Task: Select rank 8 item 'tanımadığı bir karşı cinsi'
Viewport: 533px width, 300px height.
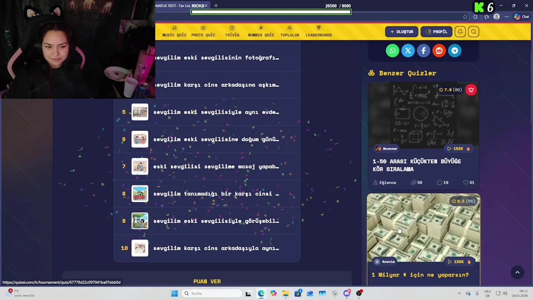Action: tap(207, 194)
